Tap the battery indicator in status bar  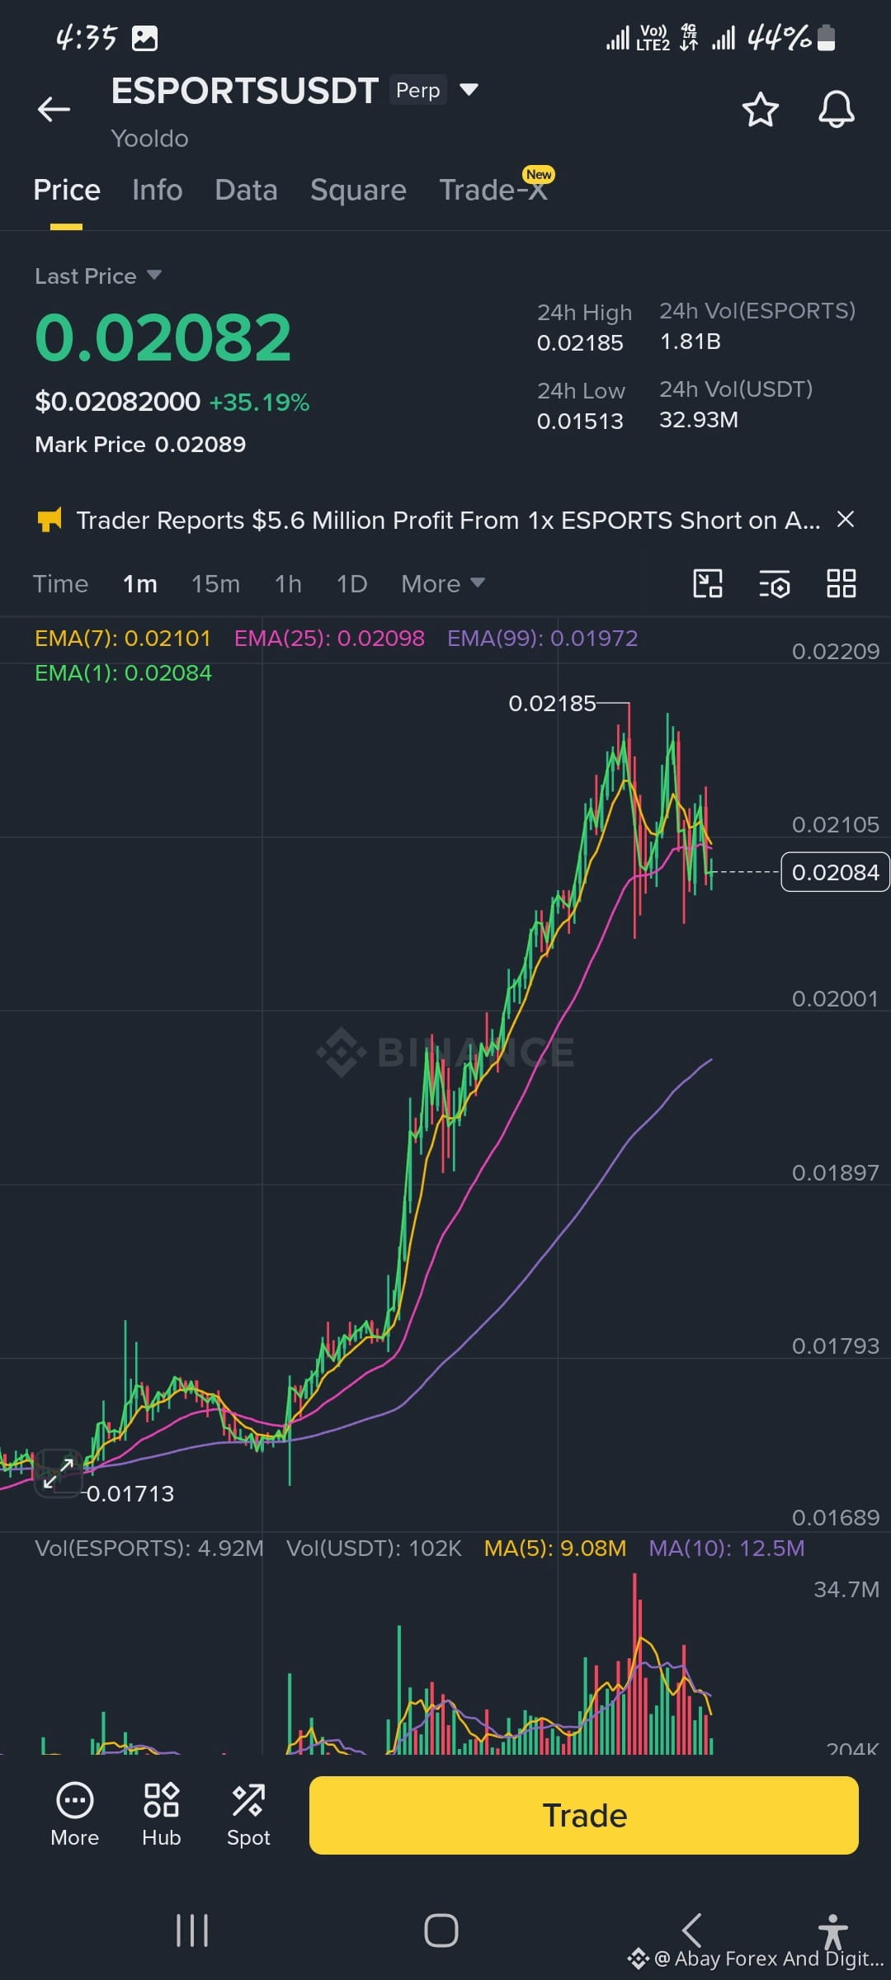(x=826, y=38)
